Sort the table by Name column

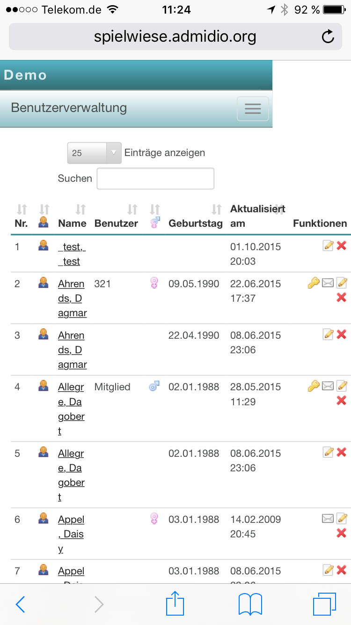pyautogui.click(x=73, y=223)
